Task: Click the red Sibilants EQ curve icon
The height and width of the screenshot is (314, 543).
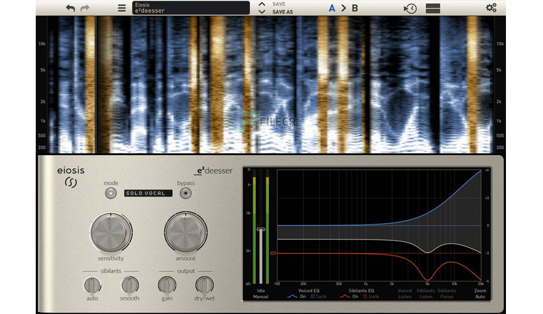Action: 344,296
